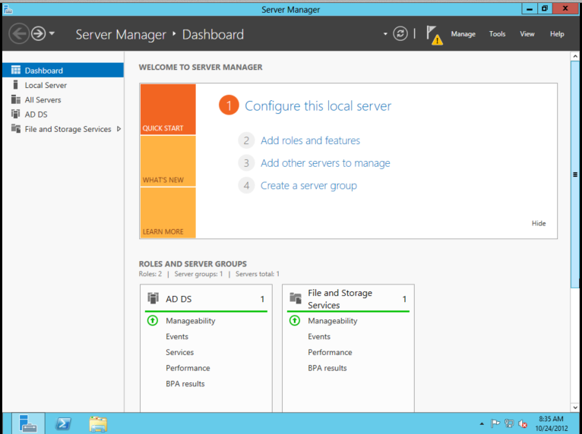Click the vertical scrollbar thumb
Screen dimensions: 582x434
[x=575, y=173]
